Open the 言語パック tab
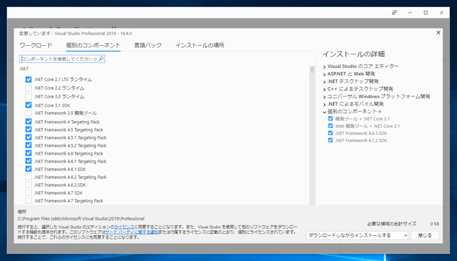The image size is (457, 261). point(148,46)
